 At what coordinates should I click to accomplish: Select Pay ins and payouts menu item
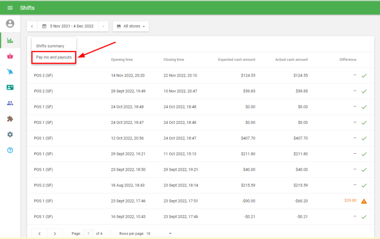click(x=54, y=57)
